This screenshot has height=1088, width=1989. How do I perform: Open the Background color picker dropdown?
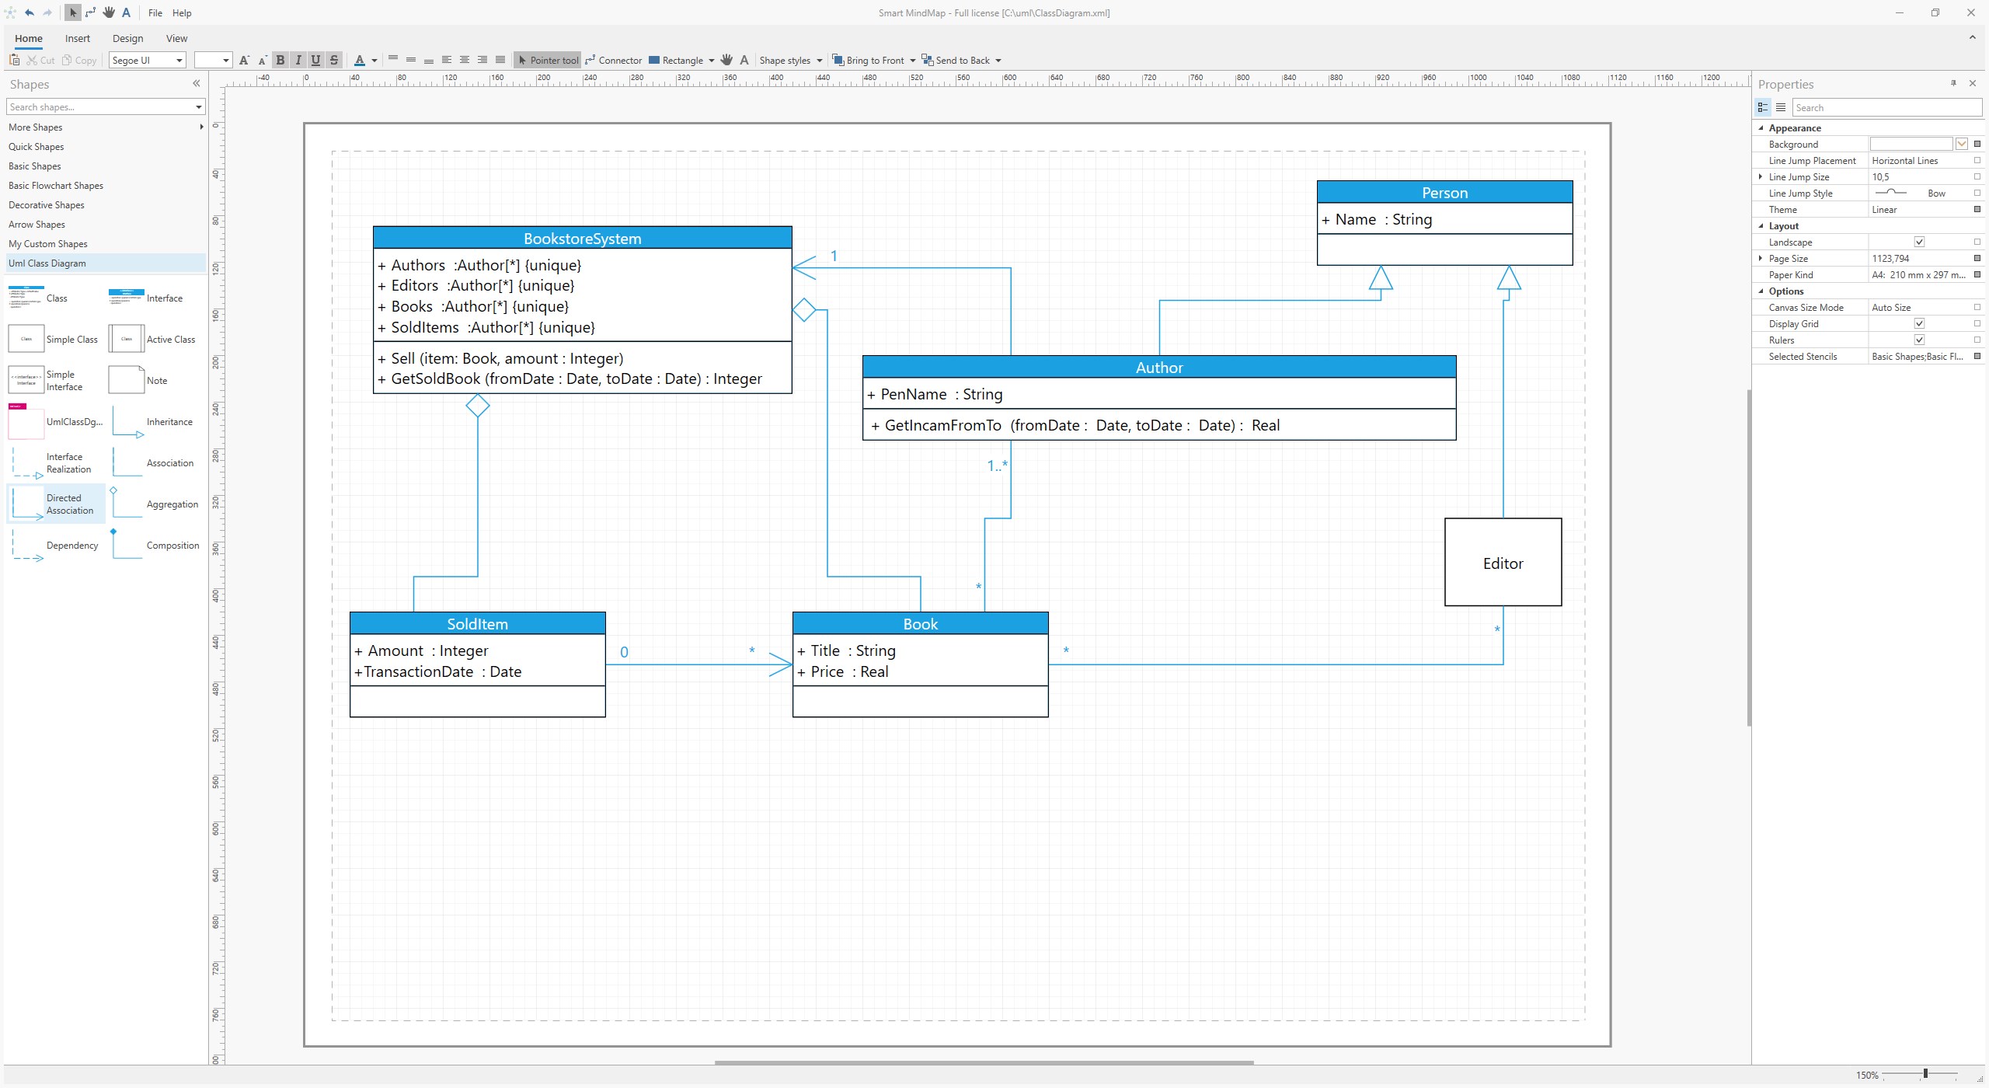[1962, 144]
